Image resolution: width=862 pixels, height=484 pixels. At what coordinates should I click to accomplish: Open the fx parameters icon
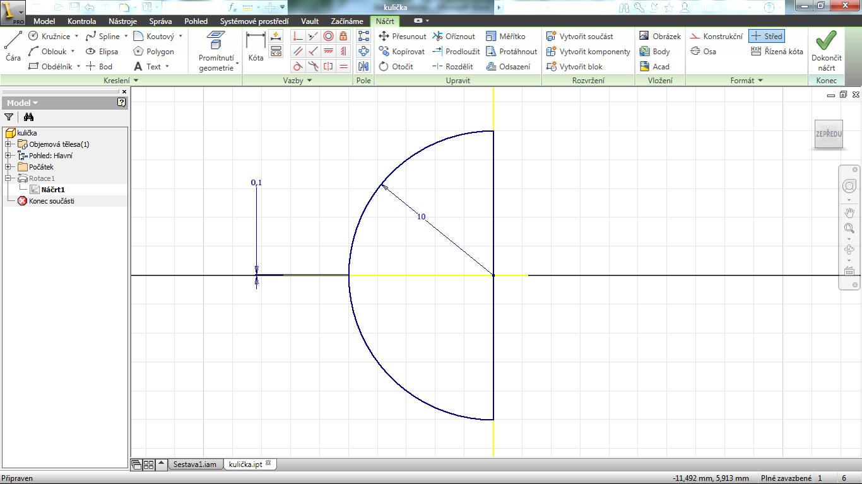pyautogui.click(x=232, y=7)
